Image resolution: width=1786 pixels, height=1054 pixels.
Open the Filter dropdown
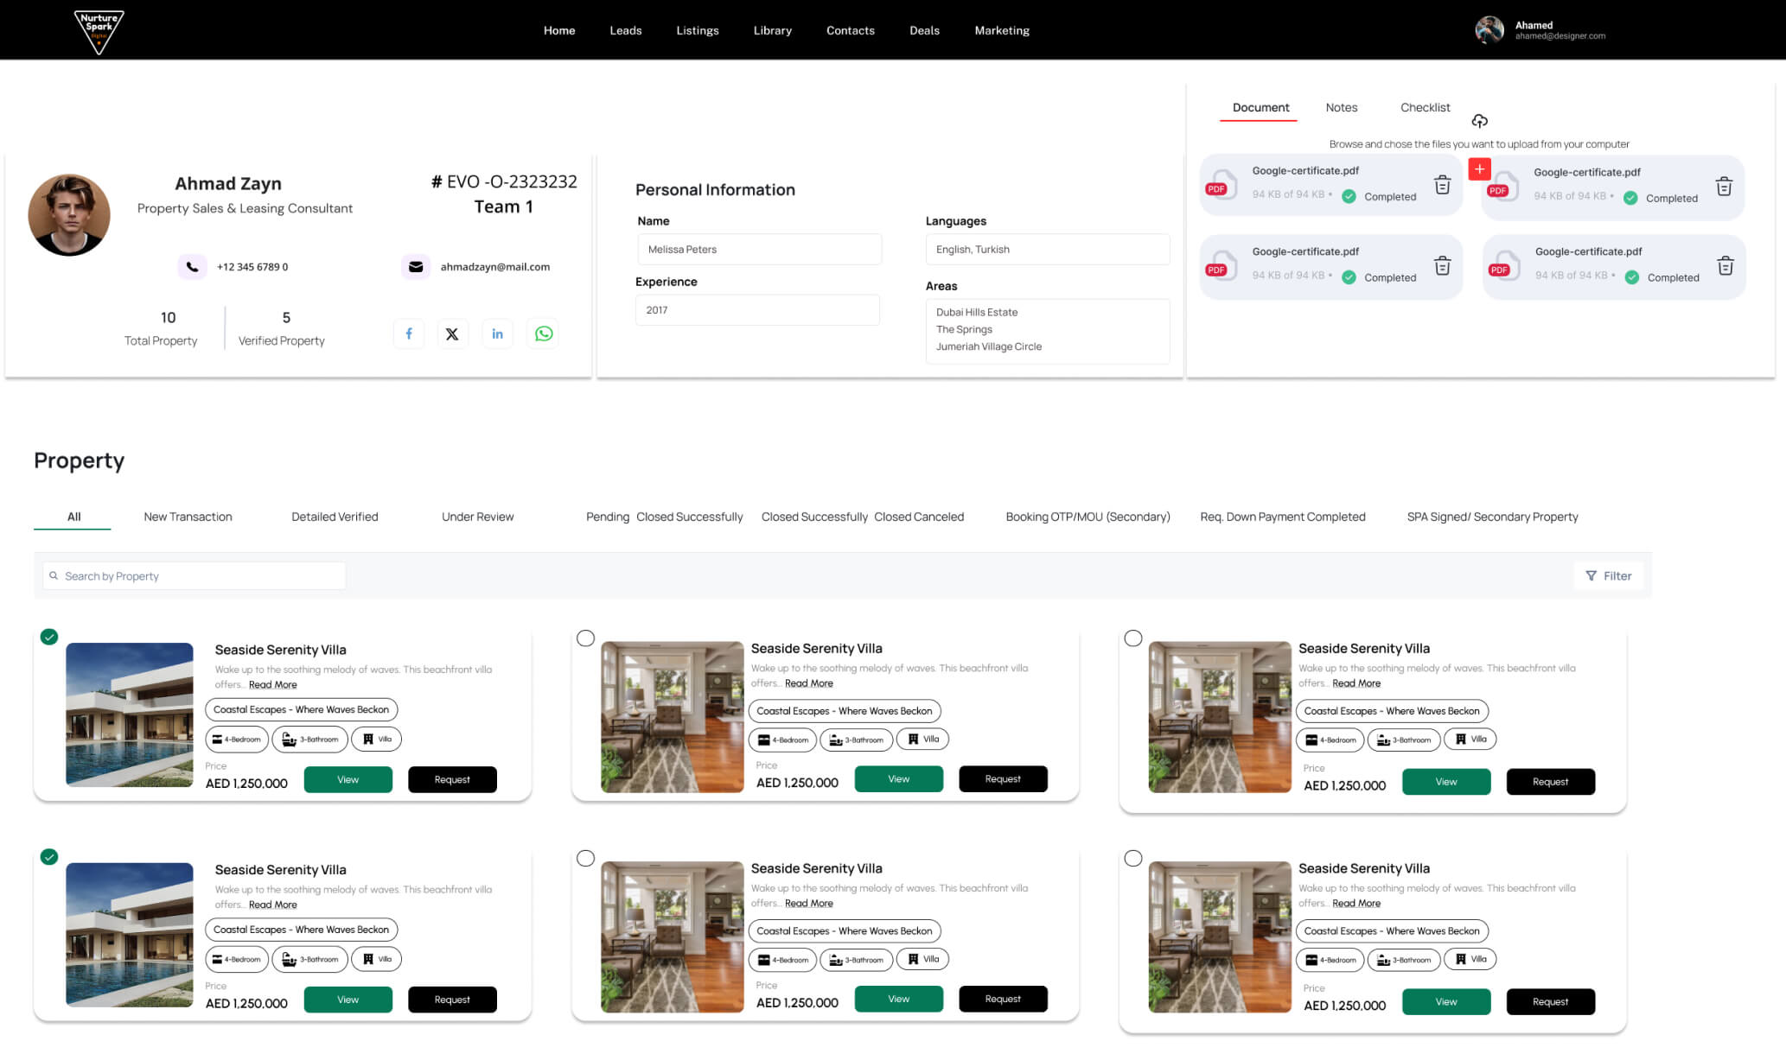pyautogui.click(x=1608, y=576)
